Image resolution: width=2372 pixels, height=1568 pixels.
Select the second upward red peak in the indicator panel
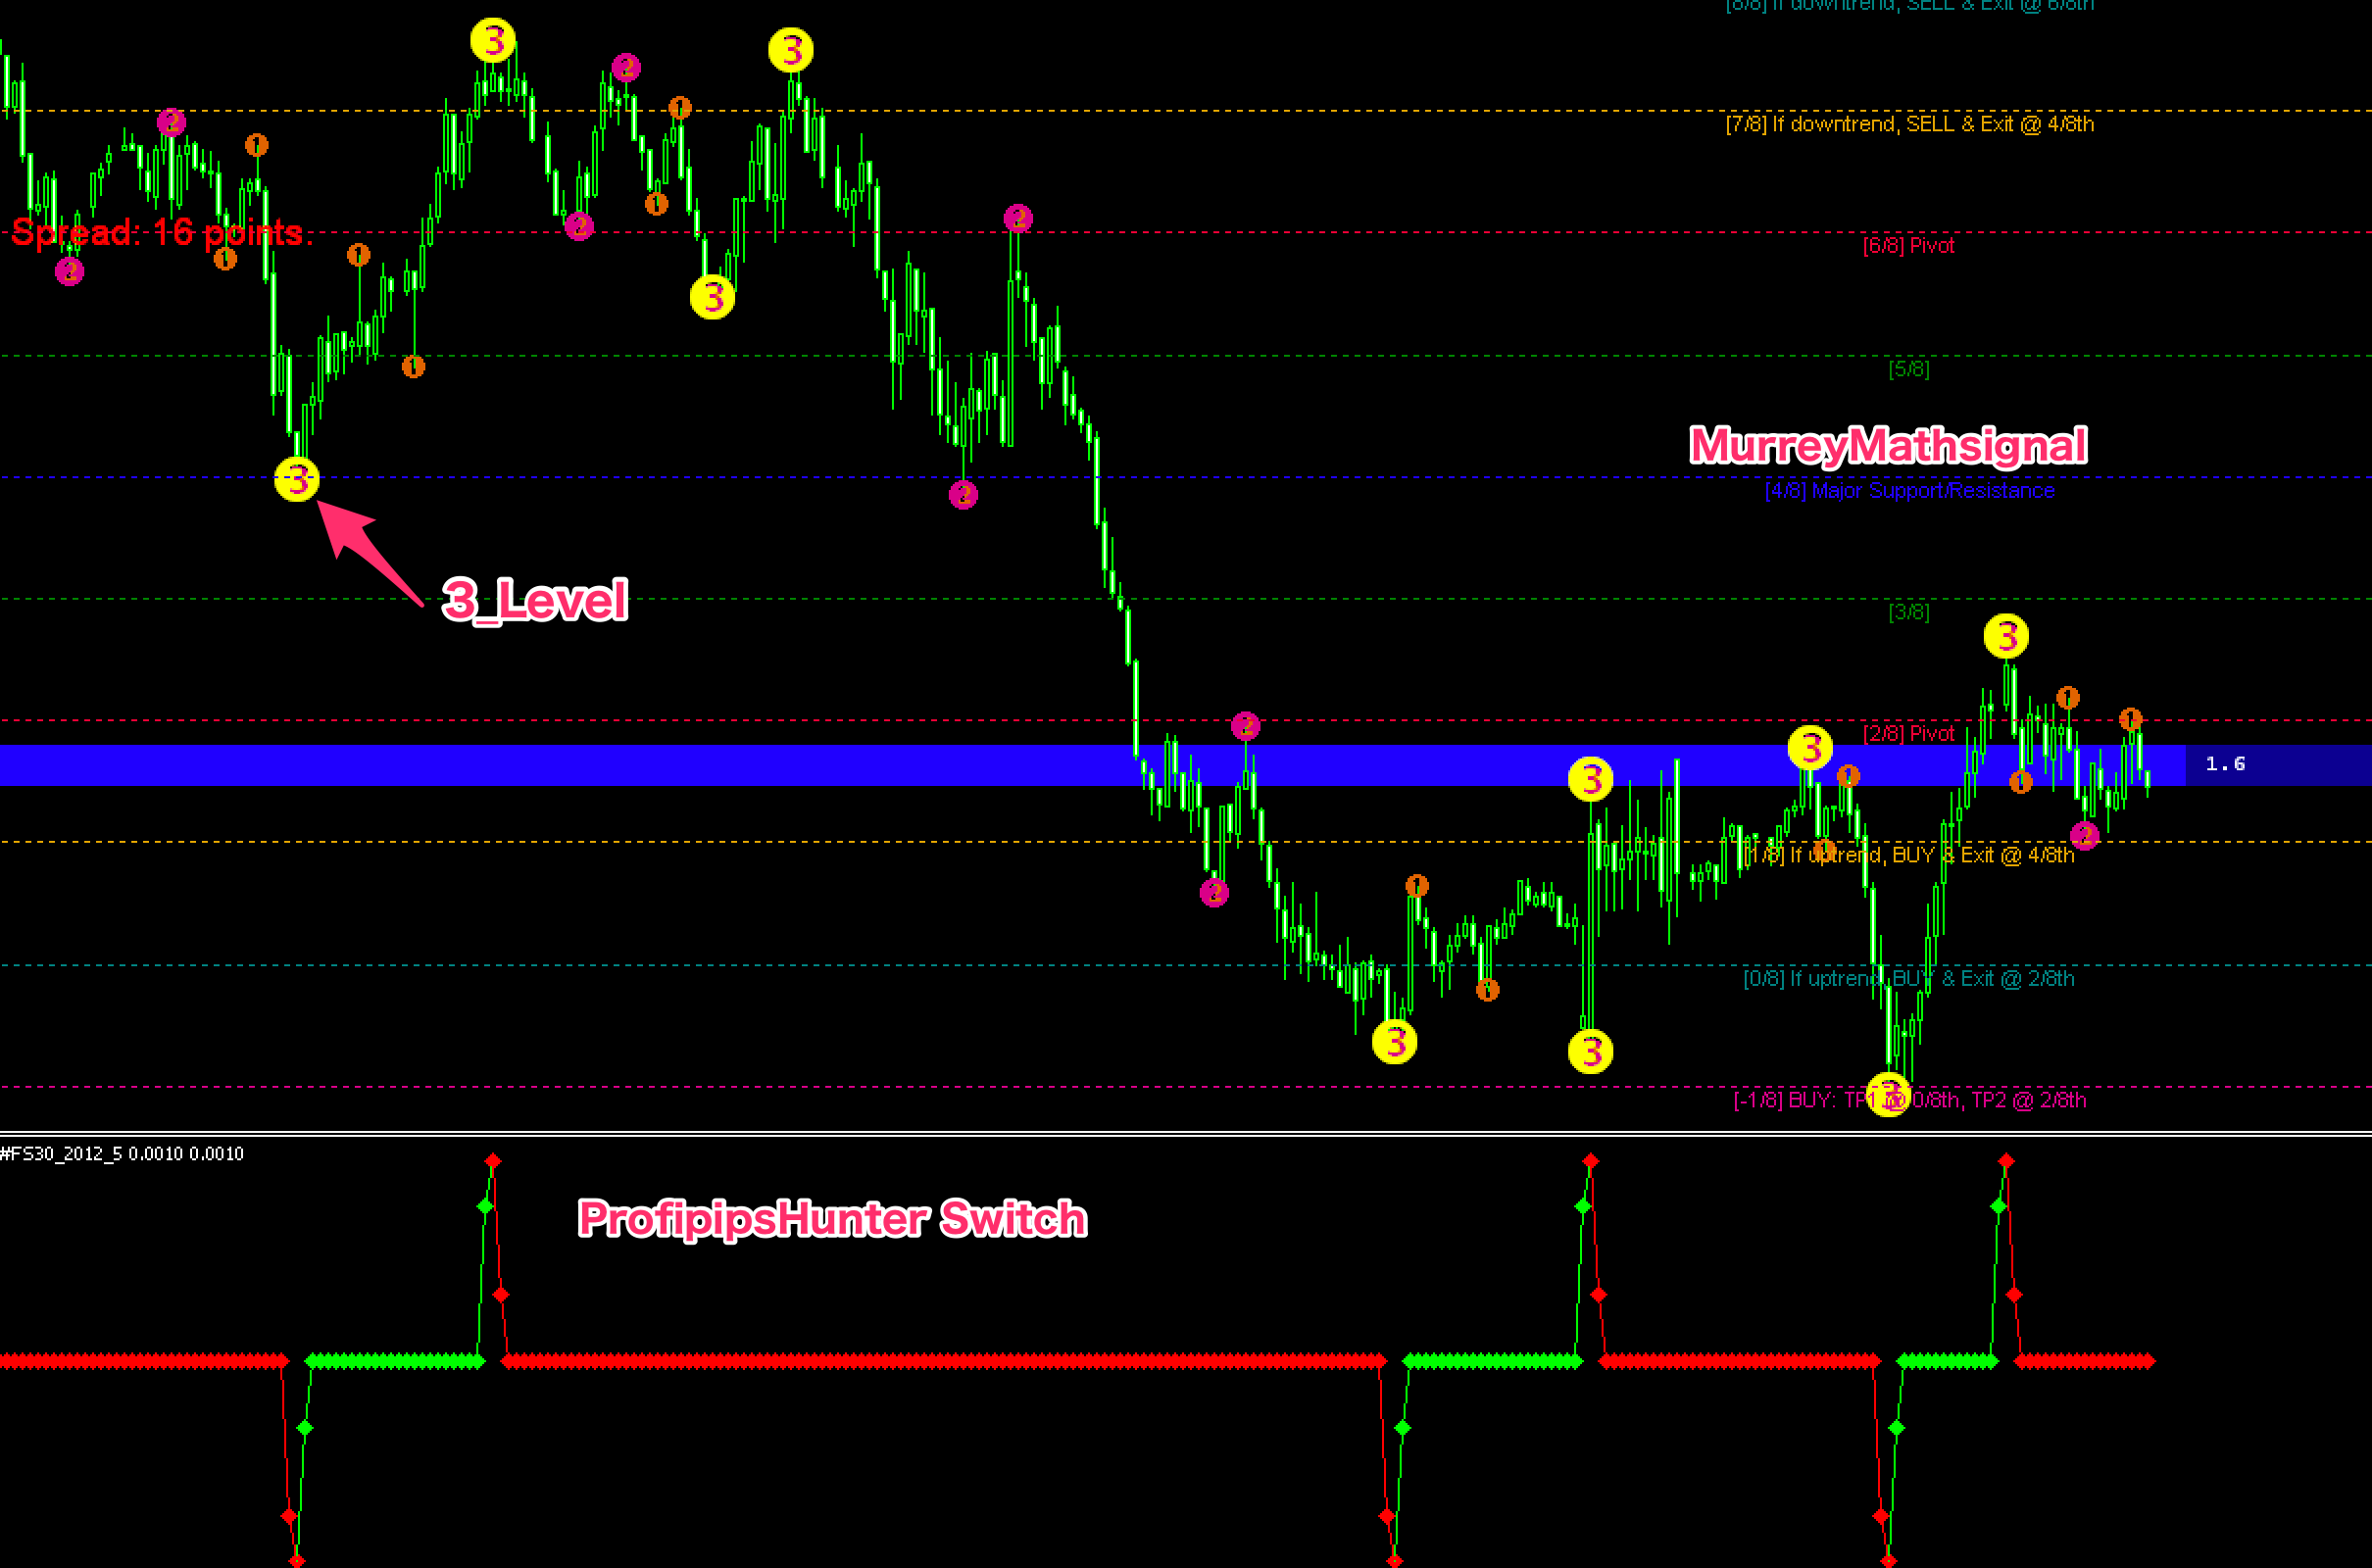coord(1591,1160)
